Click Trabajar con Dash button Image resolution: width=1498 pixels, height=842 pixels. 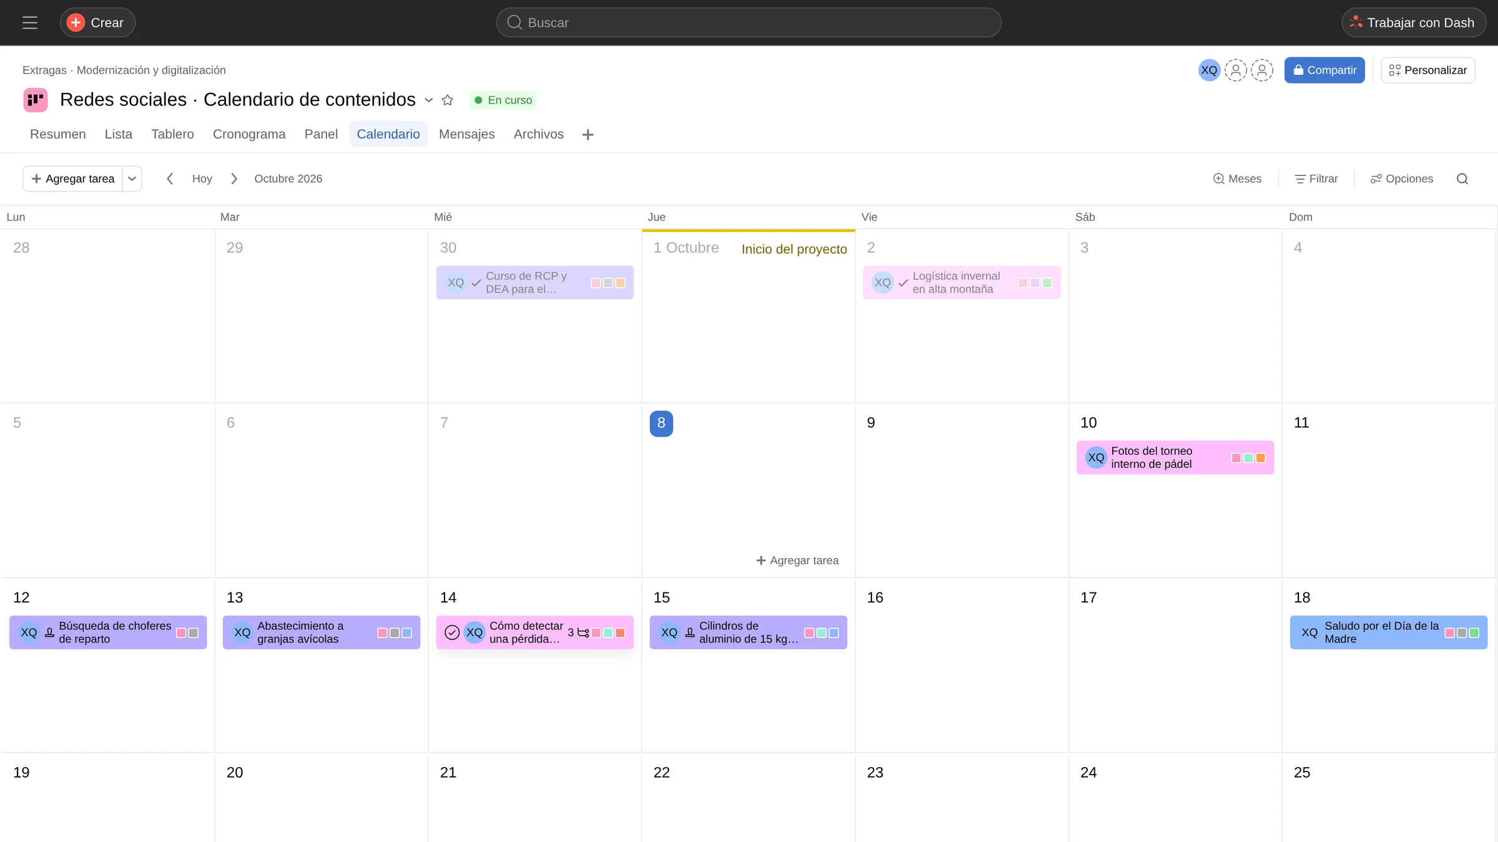[x=1414, y=23]
